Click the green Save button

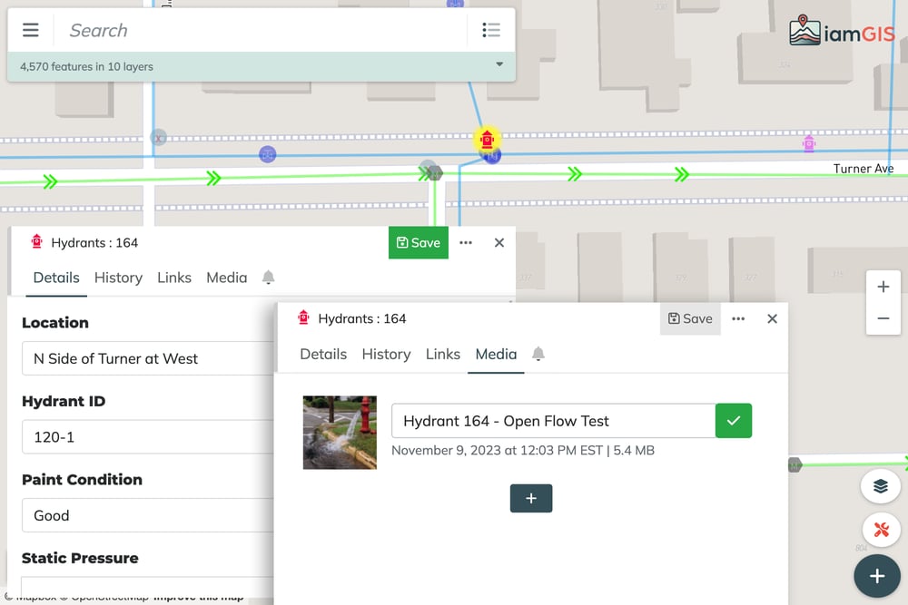pyautogui.click(x=419, y=242)
